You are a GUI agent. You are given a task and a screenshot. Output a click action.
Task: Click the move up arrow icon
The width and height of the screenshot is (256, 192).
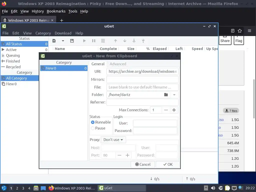click(115, 41)
